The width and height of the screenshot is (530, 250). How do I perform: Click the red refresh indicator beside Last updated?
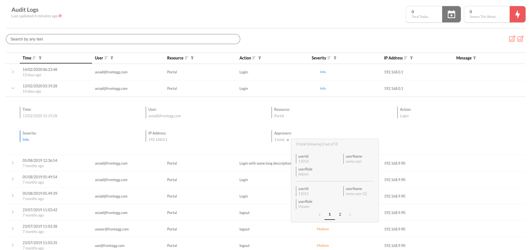(60, 16)
